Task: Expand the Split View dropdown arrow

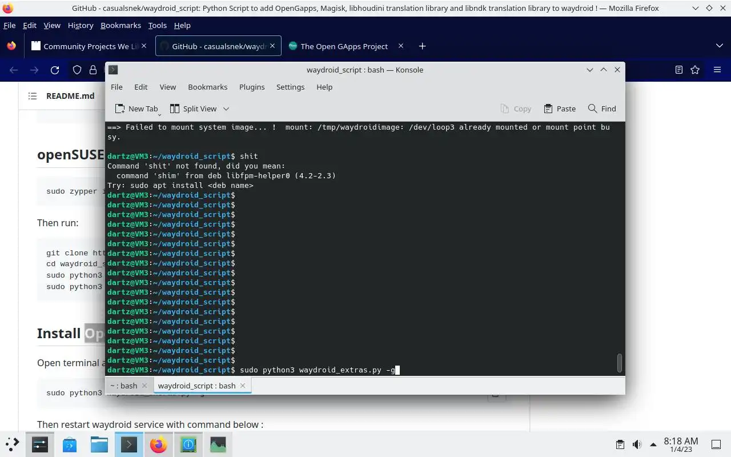Action: [x=226, y=109]
